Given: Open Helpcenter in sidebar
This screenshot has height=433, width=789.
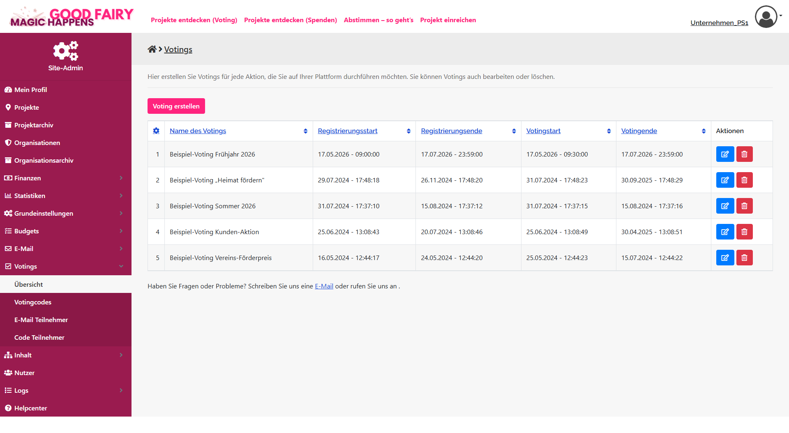Looking at the screenshot, I should pyautogui.click(x=66, y=408).
